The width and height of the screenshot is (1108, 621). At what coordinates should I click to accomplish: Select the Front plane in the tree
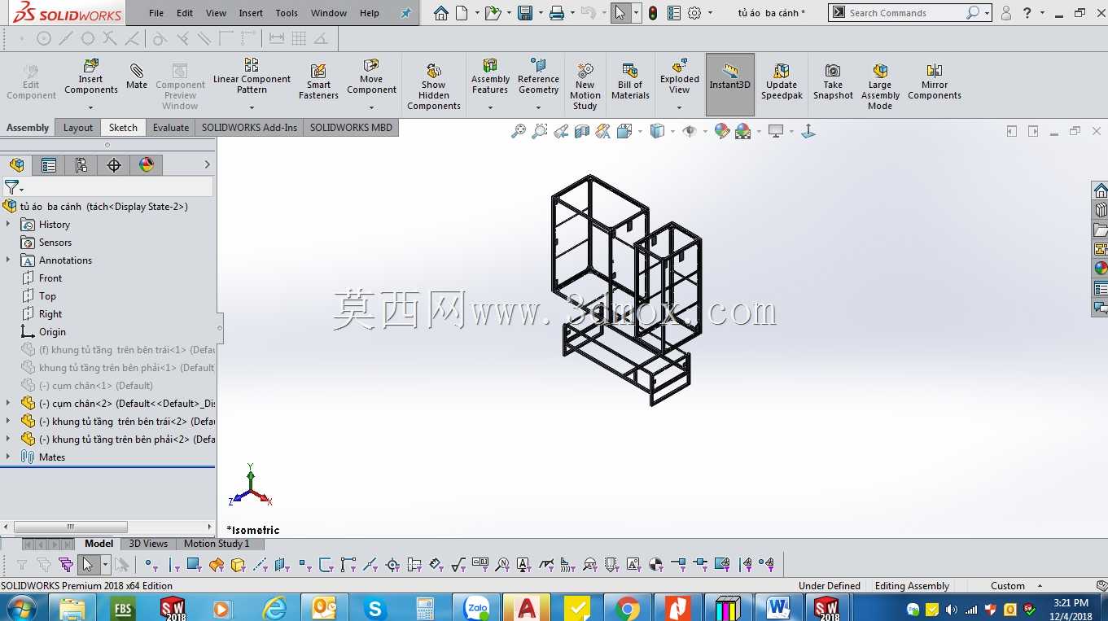pyautogui.click(x=50, y=278)
